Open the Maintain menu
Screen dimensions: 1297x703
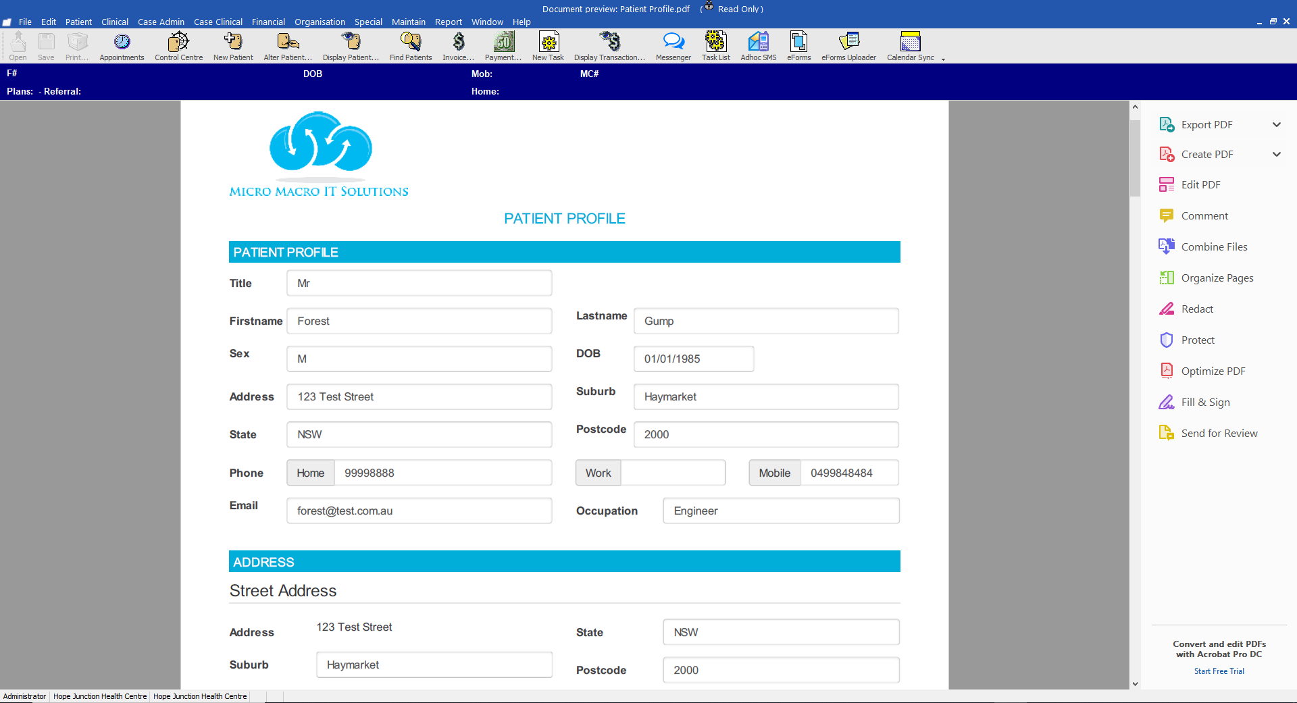pyautogui.click(x=409, y=22)
